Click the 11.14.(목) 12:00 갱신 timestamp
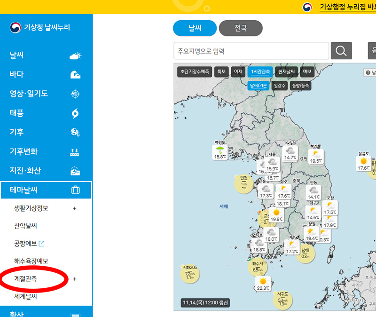 tap(205, 302)
